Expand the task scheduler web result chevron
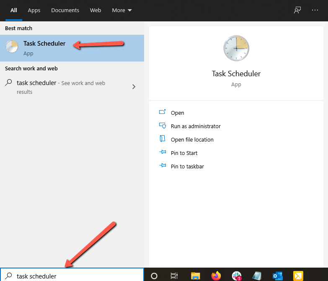 click(x=134, y=87)
